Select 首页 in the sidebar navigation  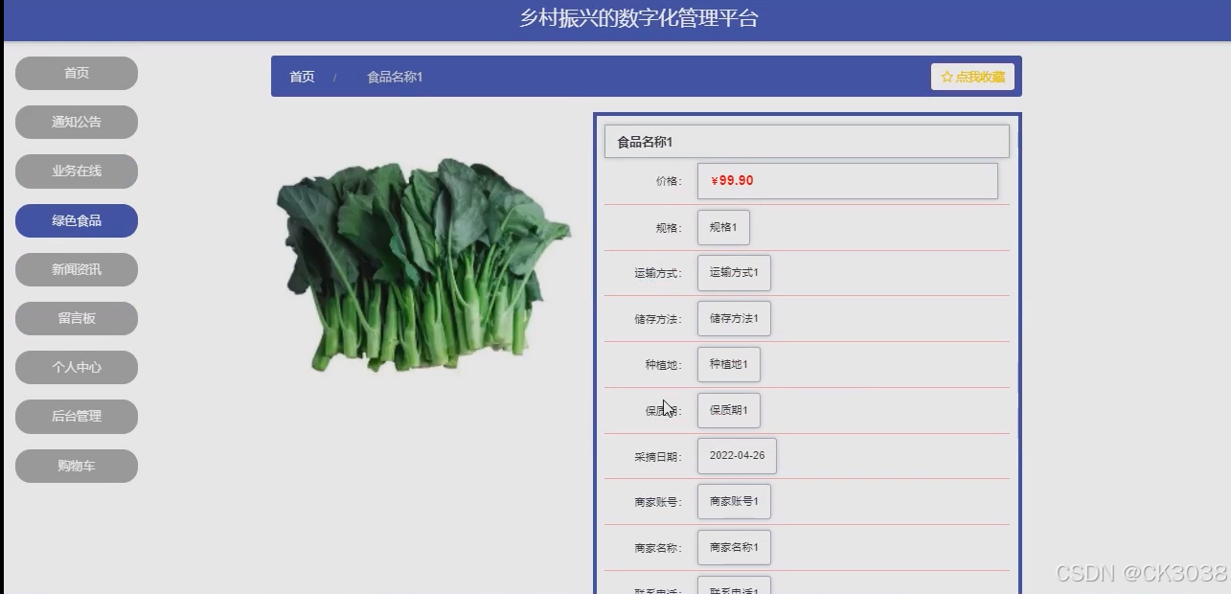coord(76,73)
